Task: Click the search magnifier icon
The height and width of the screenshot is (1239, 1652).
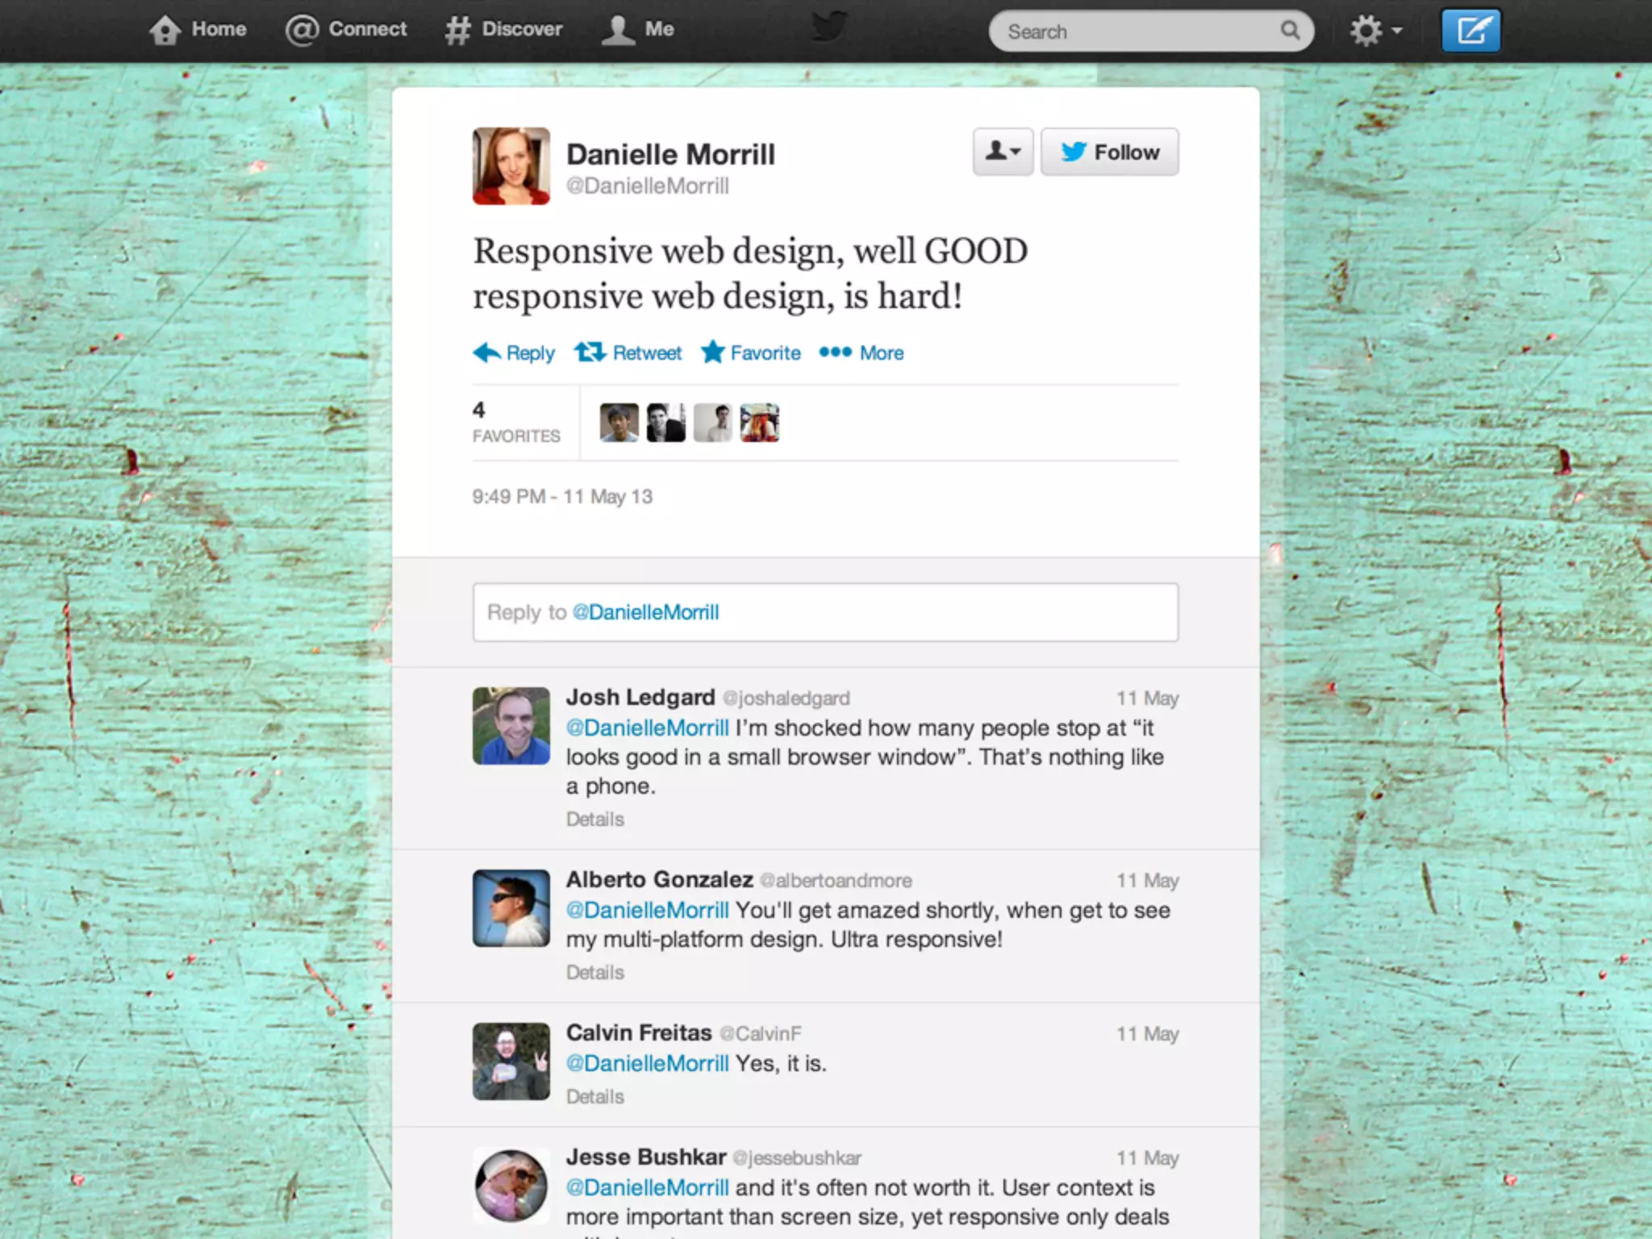Action: pyautogui.click(x=1290, y=31)
